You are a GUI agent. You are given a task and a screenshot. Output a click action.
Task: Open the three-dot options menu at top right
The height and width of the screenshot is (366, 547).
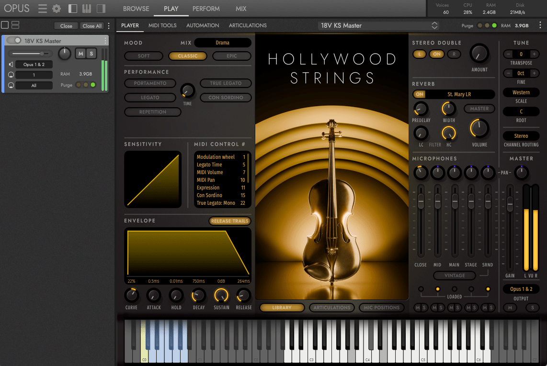tap(540, 25)
